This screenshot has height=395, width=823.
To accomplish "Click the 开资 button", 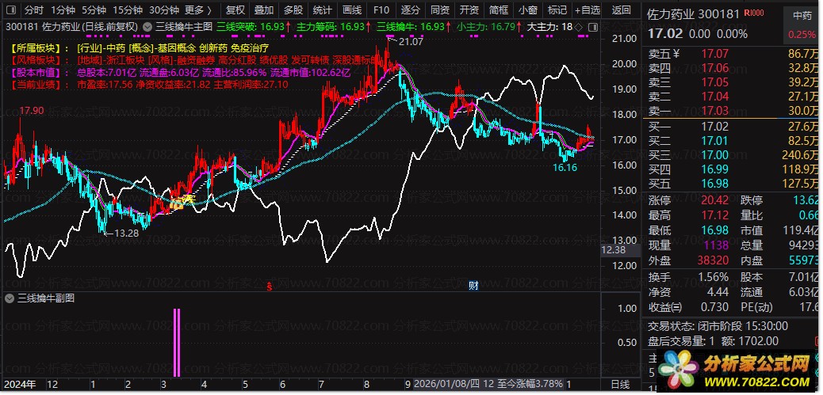I will pyautogui.click(x=469, y=10).
